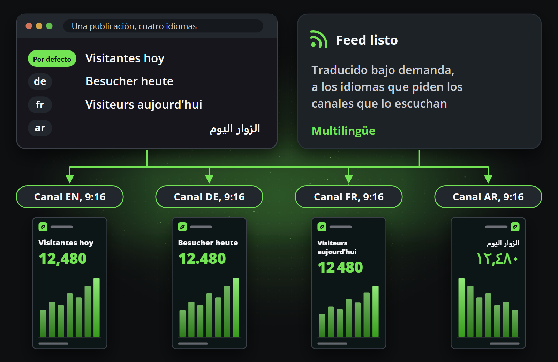Click the 'Feed listo' heading
Screen dimensions: 558x362
tap(367, 40)
